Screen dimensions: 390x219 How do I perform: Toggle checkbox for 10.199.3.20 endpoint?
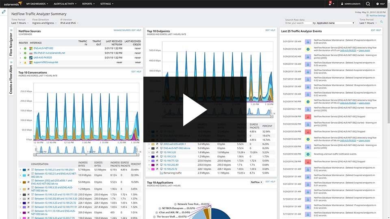pyautogui.click(x=157, y=152)
